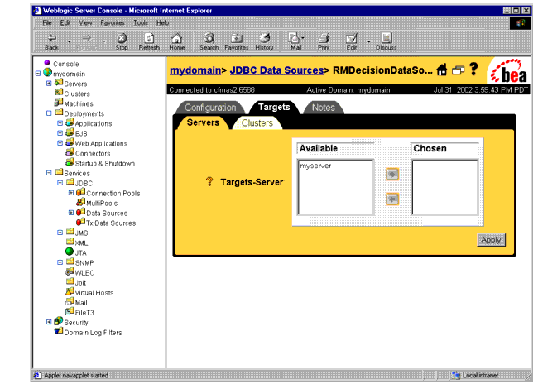538x389 pixels.
Task: Expand the Data Sources tree node
Action: [71, 213]
